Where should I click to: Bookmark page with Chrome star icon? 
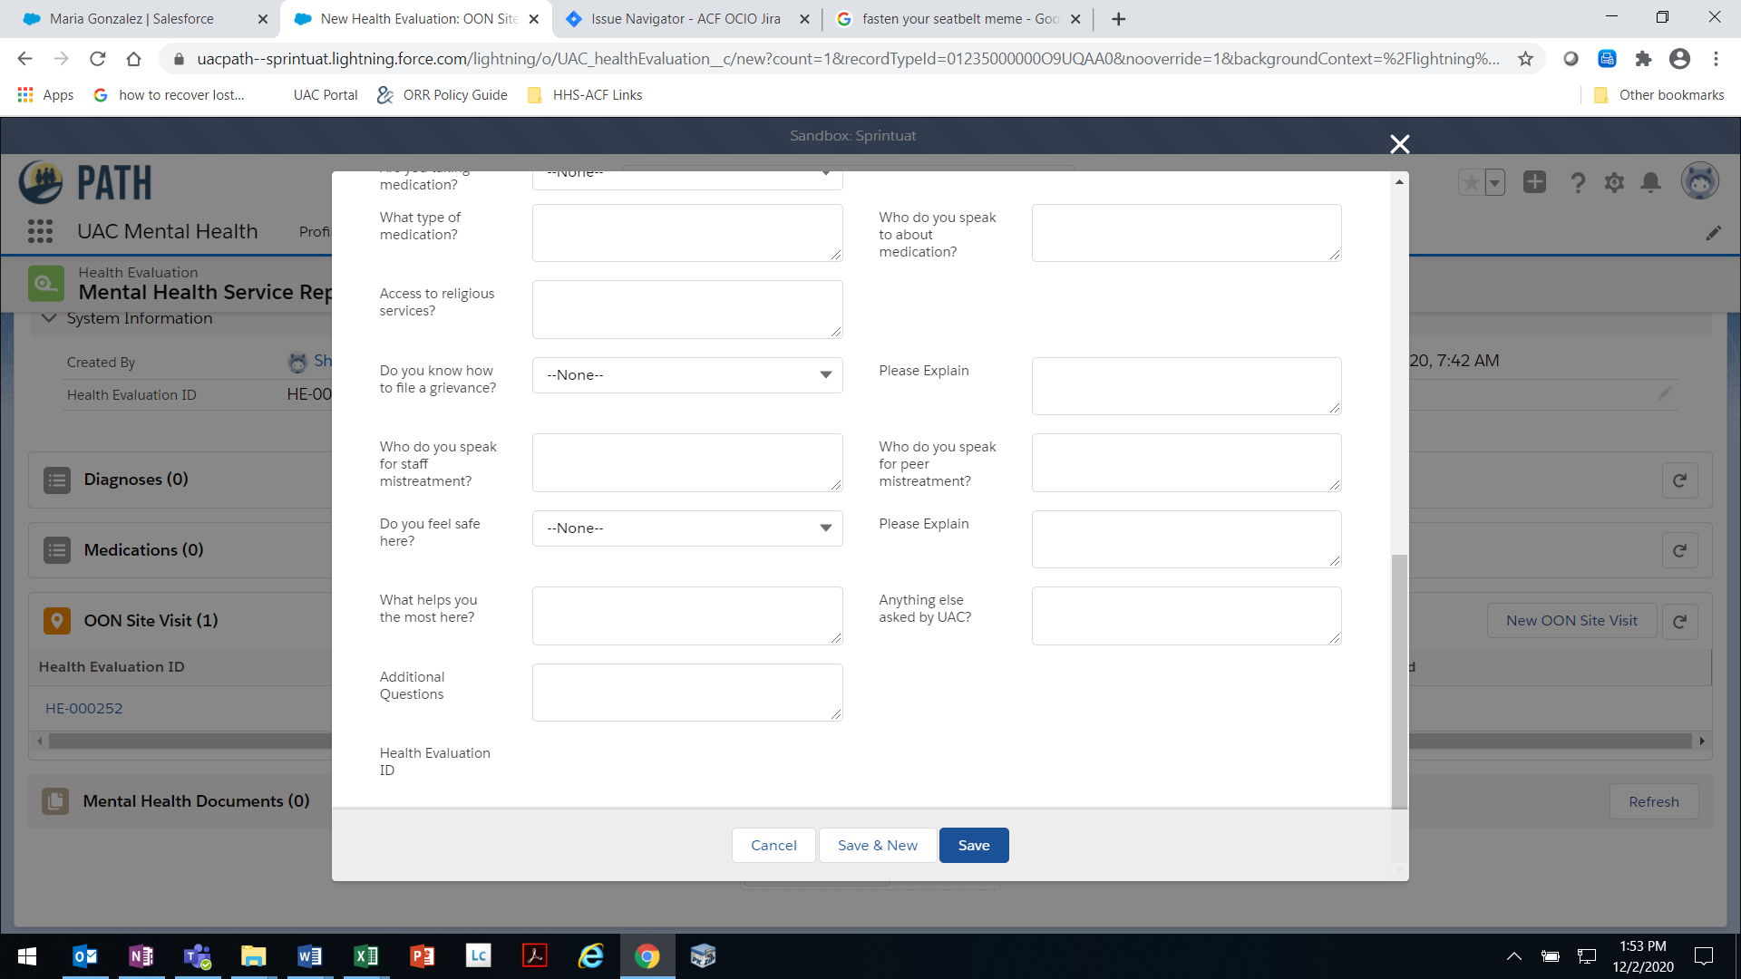tap(1525, 59)
